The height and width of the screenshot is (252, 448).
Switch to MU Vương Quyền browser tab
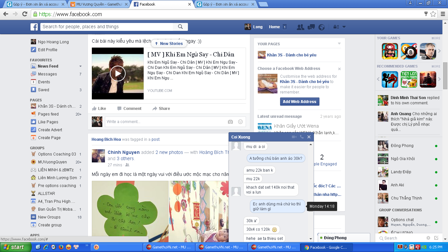coord(99,4)
